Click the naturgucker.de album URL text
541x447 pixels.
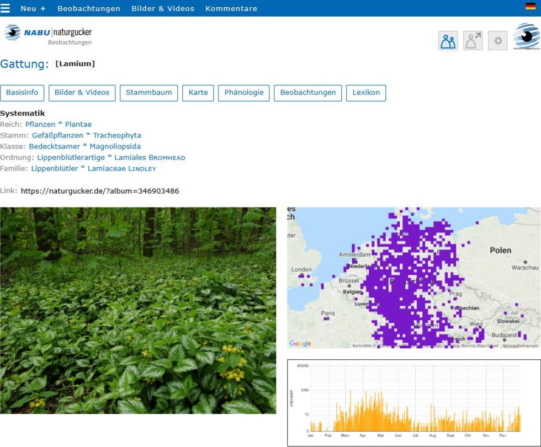100,191
